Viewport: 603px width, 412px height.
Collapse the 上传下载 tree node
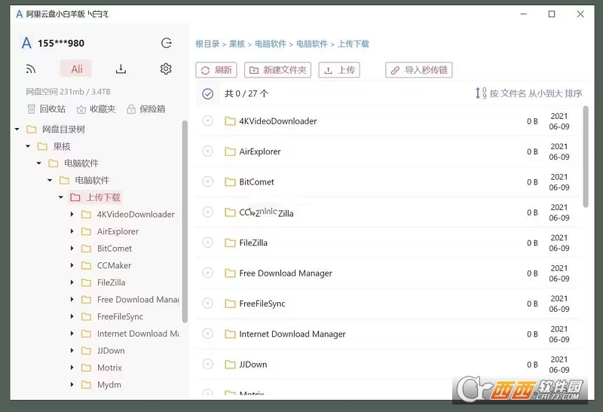click(61, 197)
